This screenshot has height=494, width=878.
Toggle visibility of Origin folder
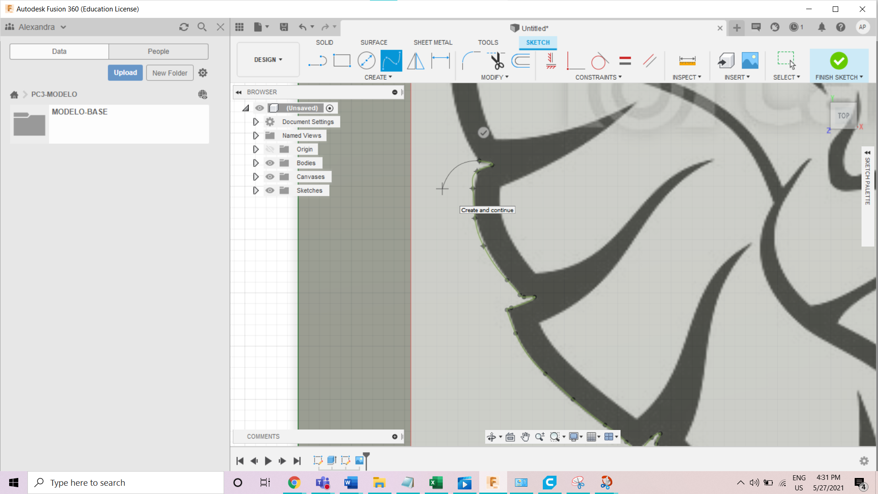(270, 149)
